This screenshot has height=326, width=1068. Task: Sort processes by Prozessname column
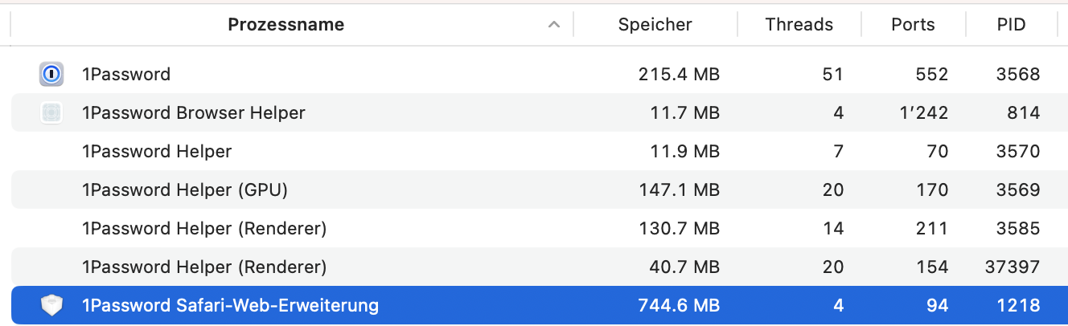tap(285, 25)
